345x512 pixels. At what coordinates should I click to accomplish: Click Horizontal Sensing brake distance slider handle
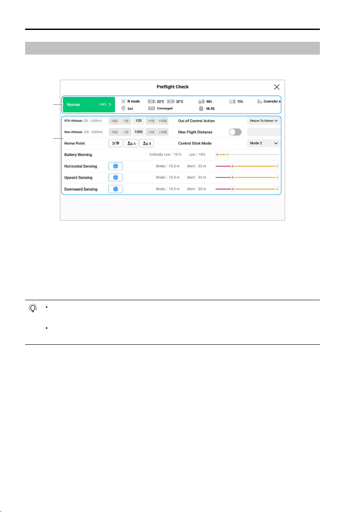point(233,166)
